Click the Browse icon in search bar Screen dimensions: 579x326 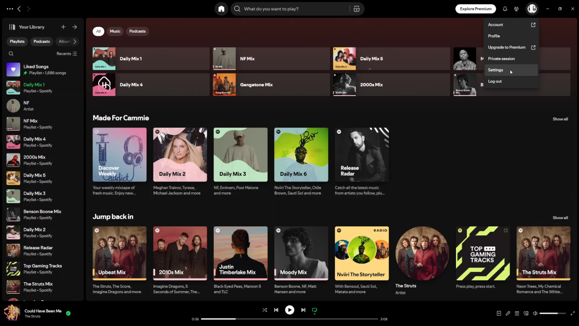click(x=356, y=9)
